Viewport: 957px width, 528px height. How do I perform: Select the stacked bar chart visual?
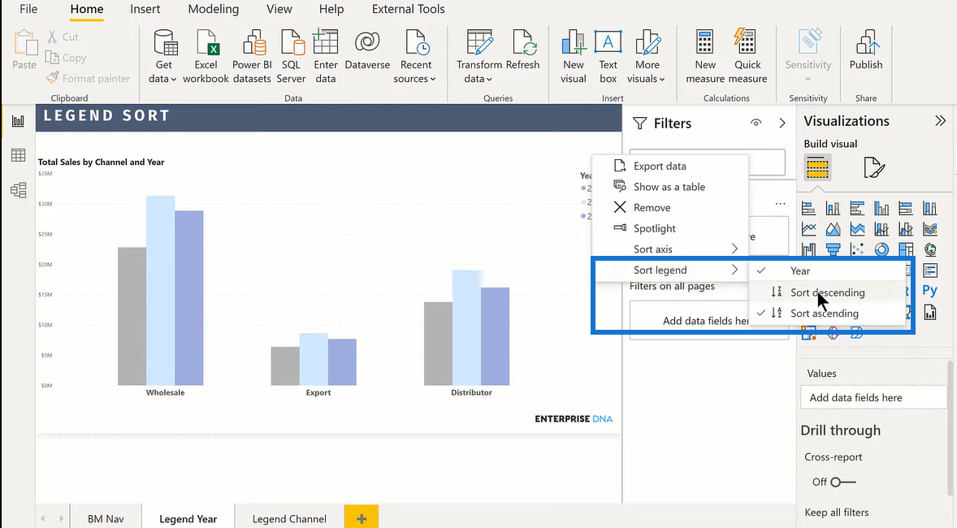[808, 209]
